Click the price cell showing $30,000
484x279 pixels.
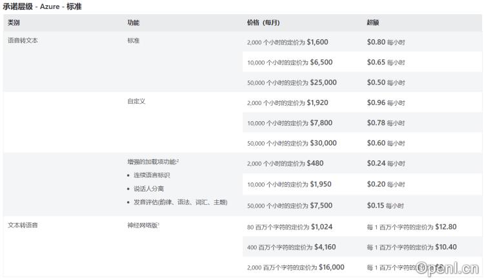[292, 143]
